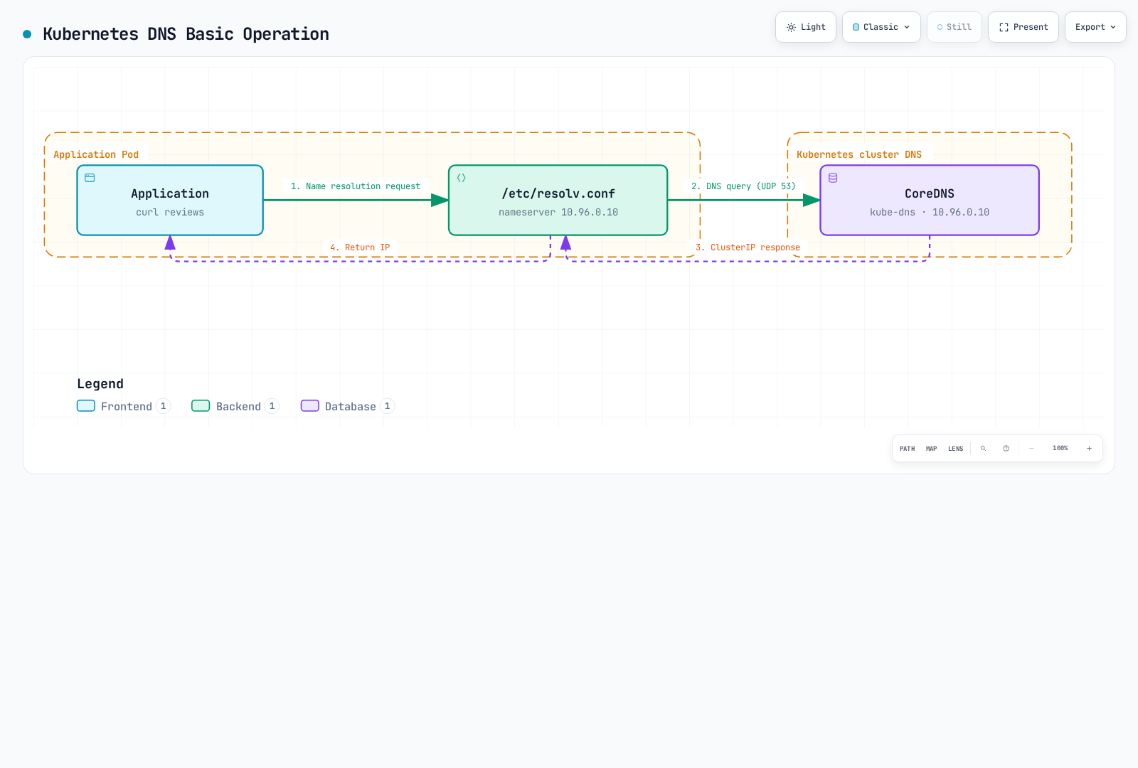Zoom out with the minus button
This screenshot has width=1138, height=768.
click(1032, 449)
